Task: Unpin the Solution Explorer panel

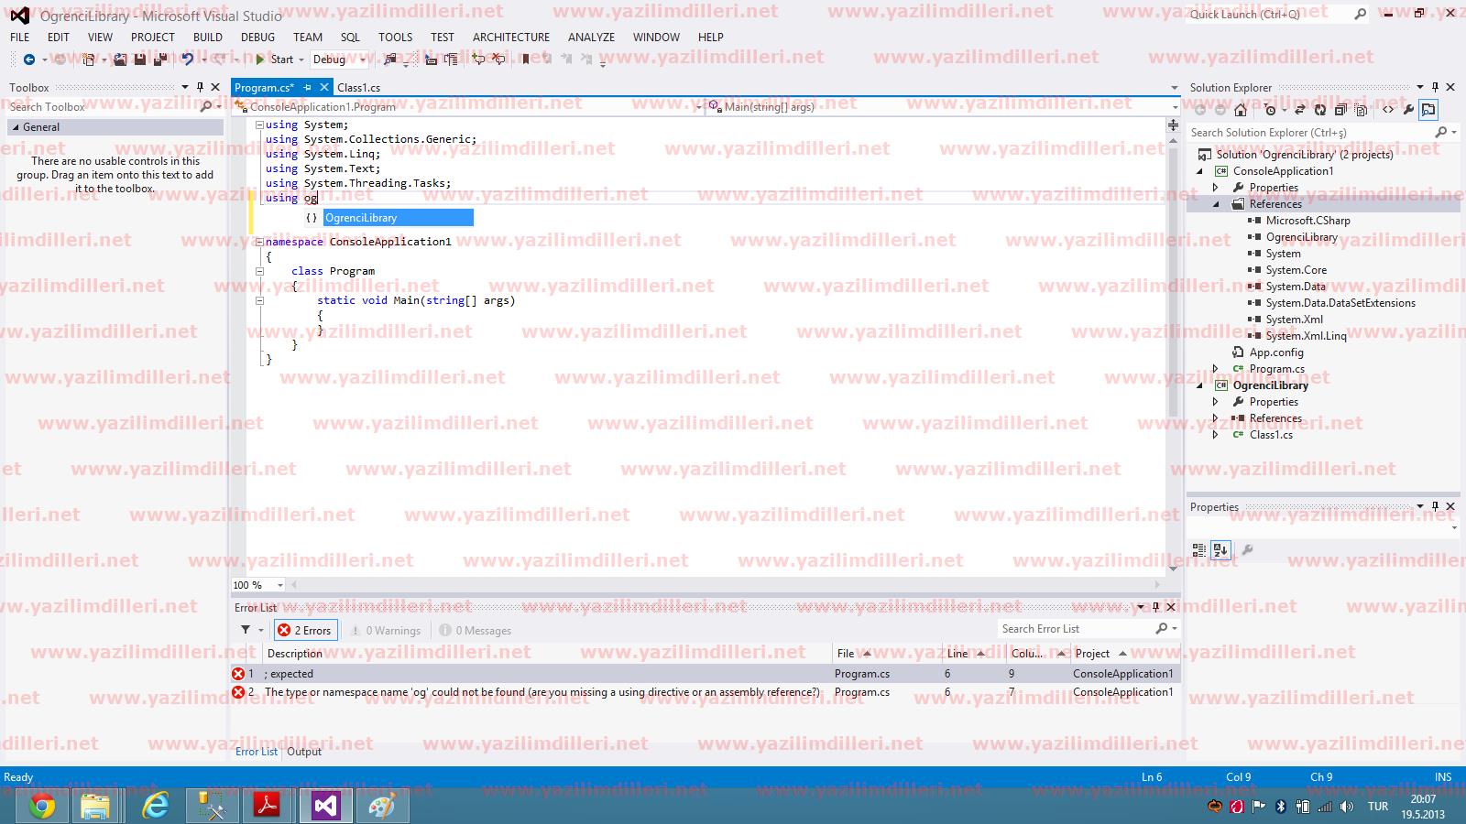Action: click(x=1435, y=87)
